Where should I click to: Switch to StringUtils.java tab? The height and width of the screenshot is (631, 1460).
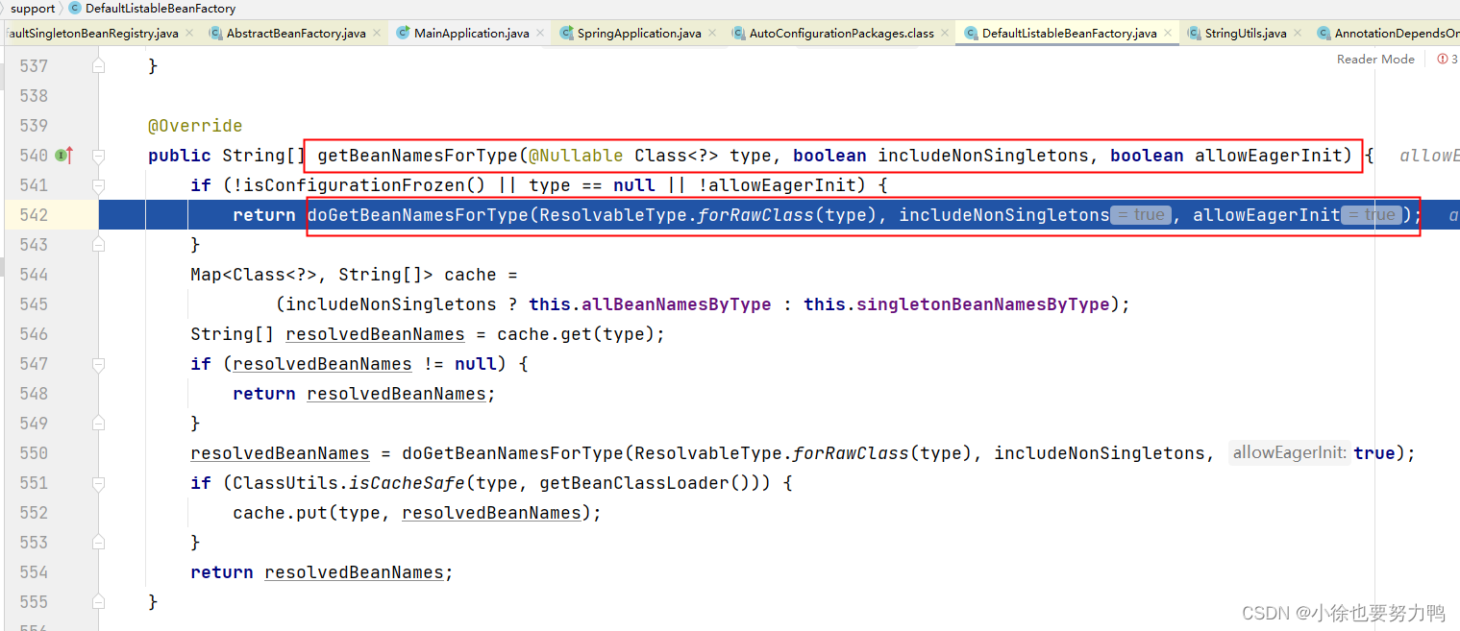pos(1246,33)
